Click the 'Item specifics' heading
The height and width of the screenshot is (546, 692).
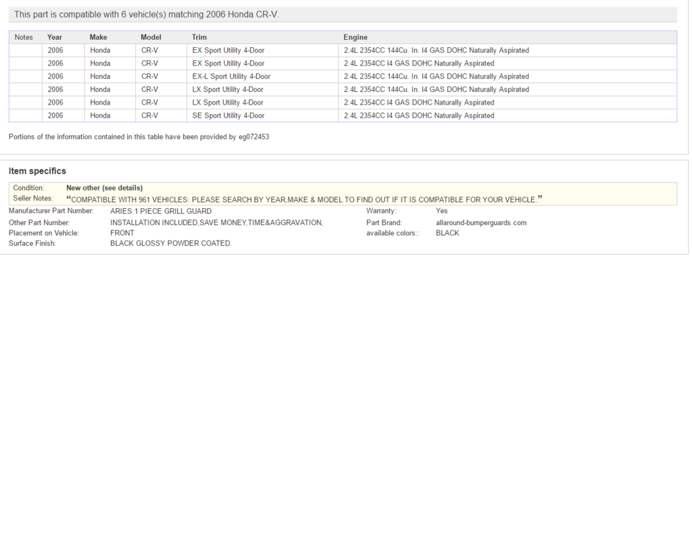[37, 171]
